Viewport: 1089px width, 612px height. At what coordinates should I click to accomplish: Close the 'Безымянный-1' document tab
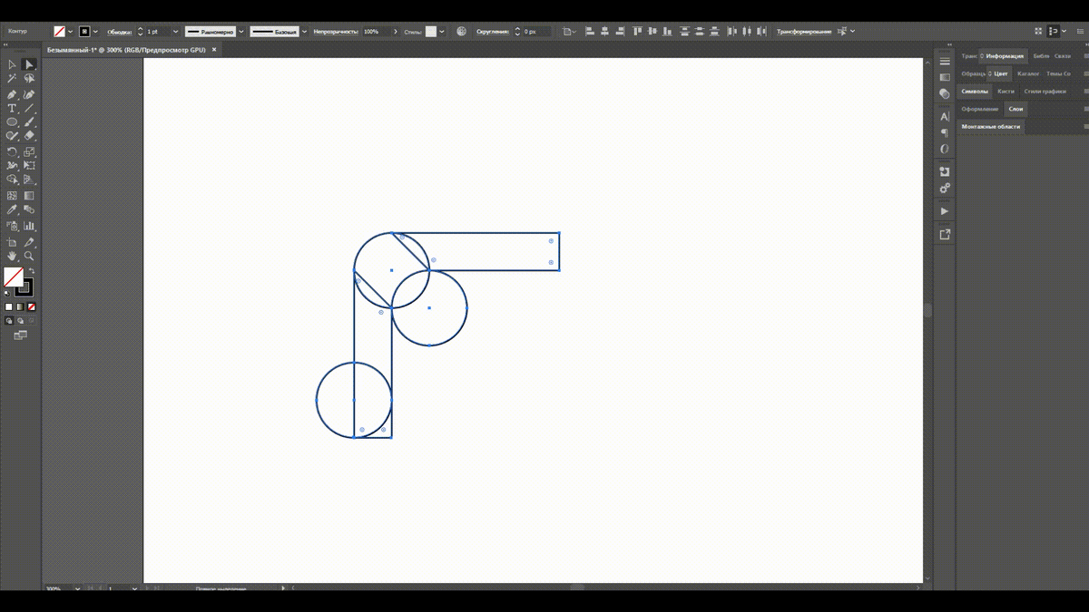click(x=214, y=49)
